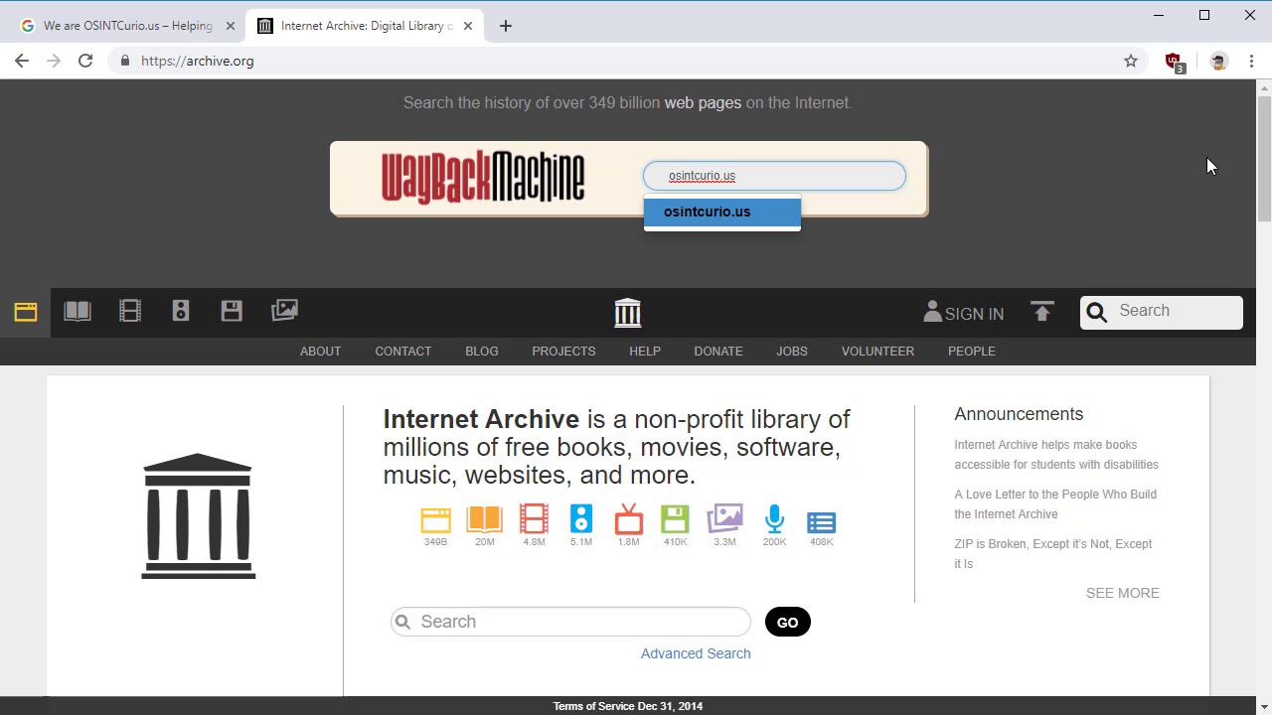
Task: Click the orange books icon labeled 20M
Action: [x=485, y=519]
